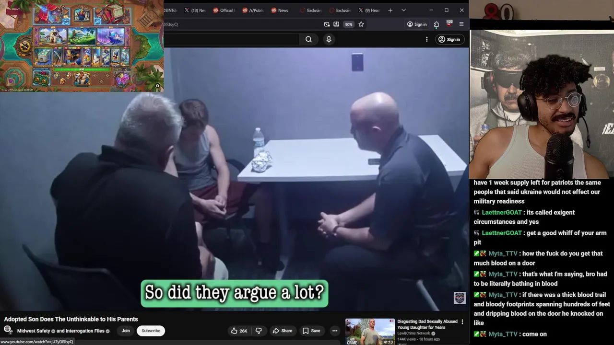Open uBlock extension icon showing 122

449,23
